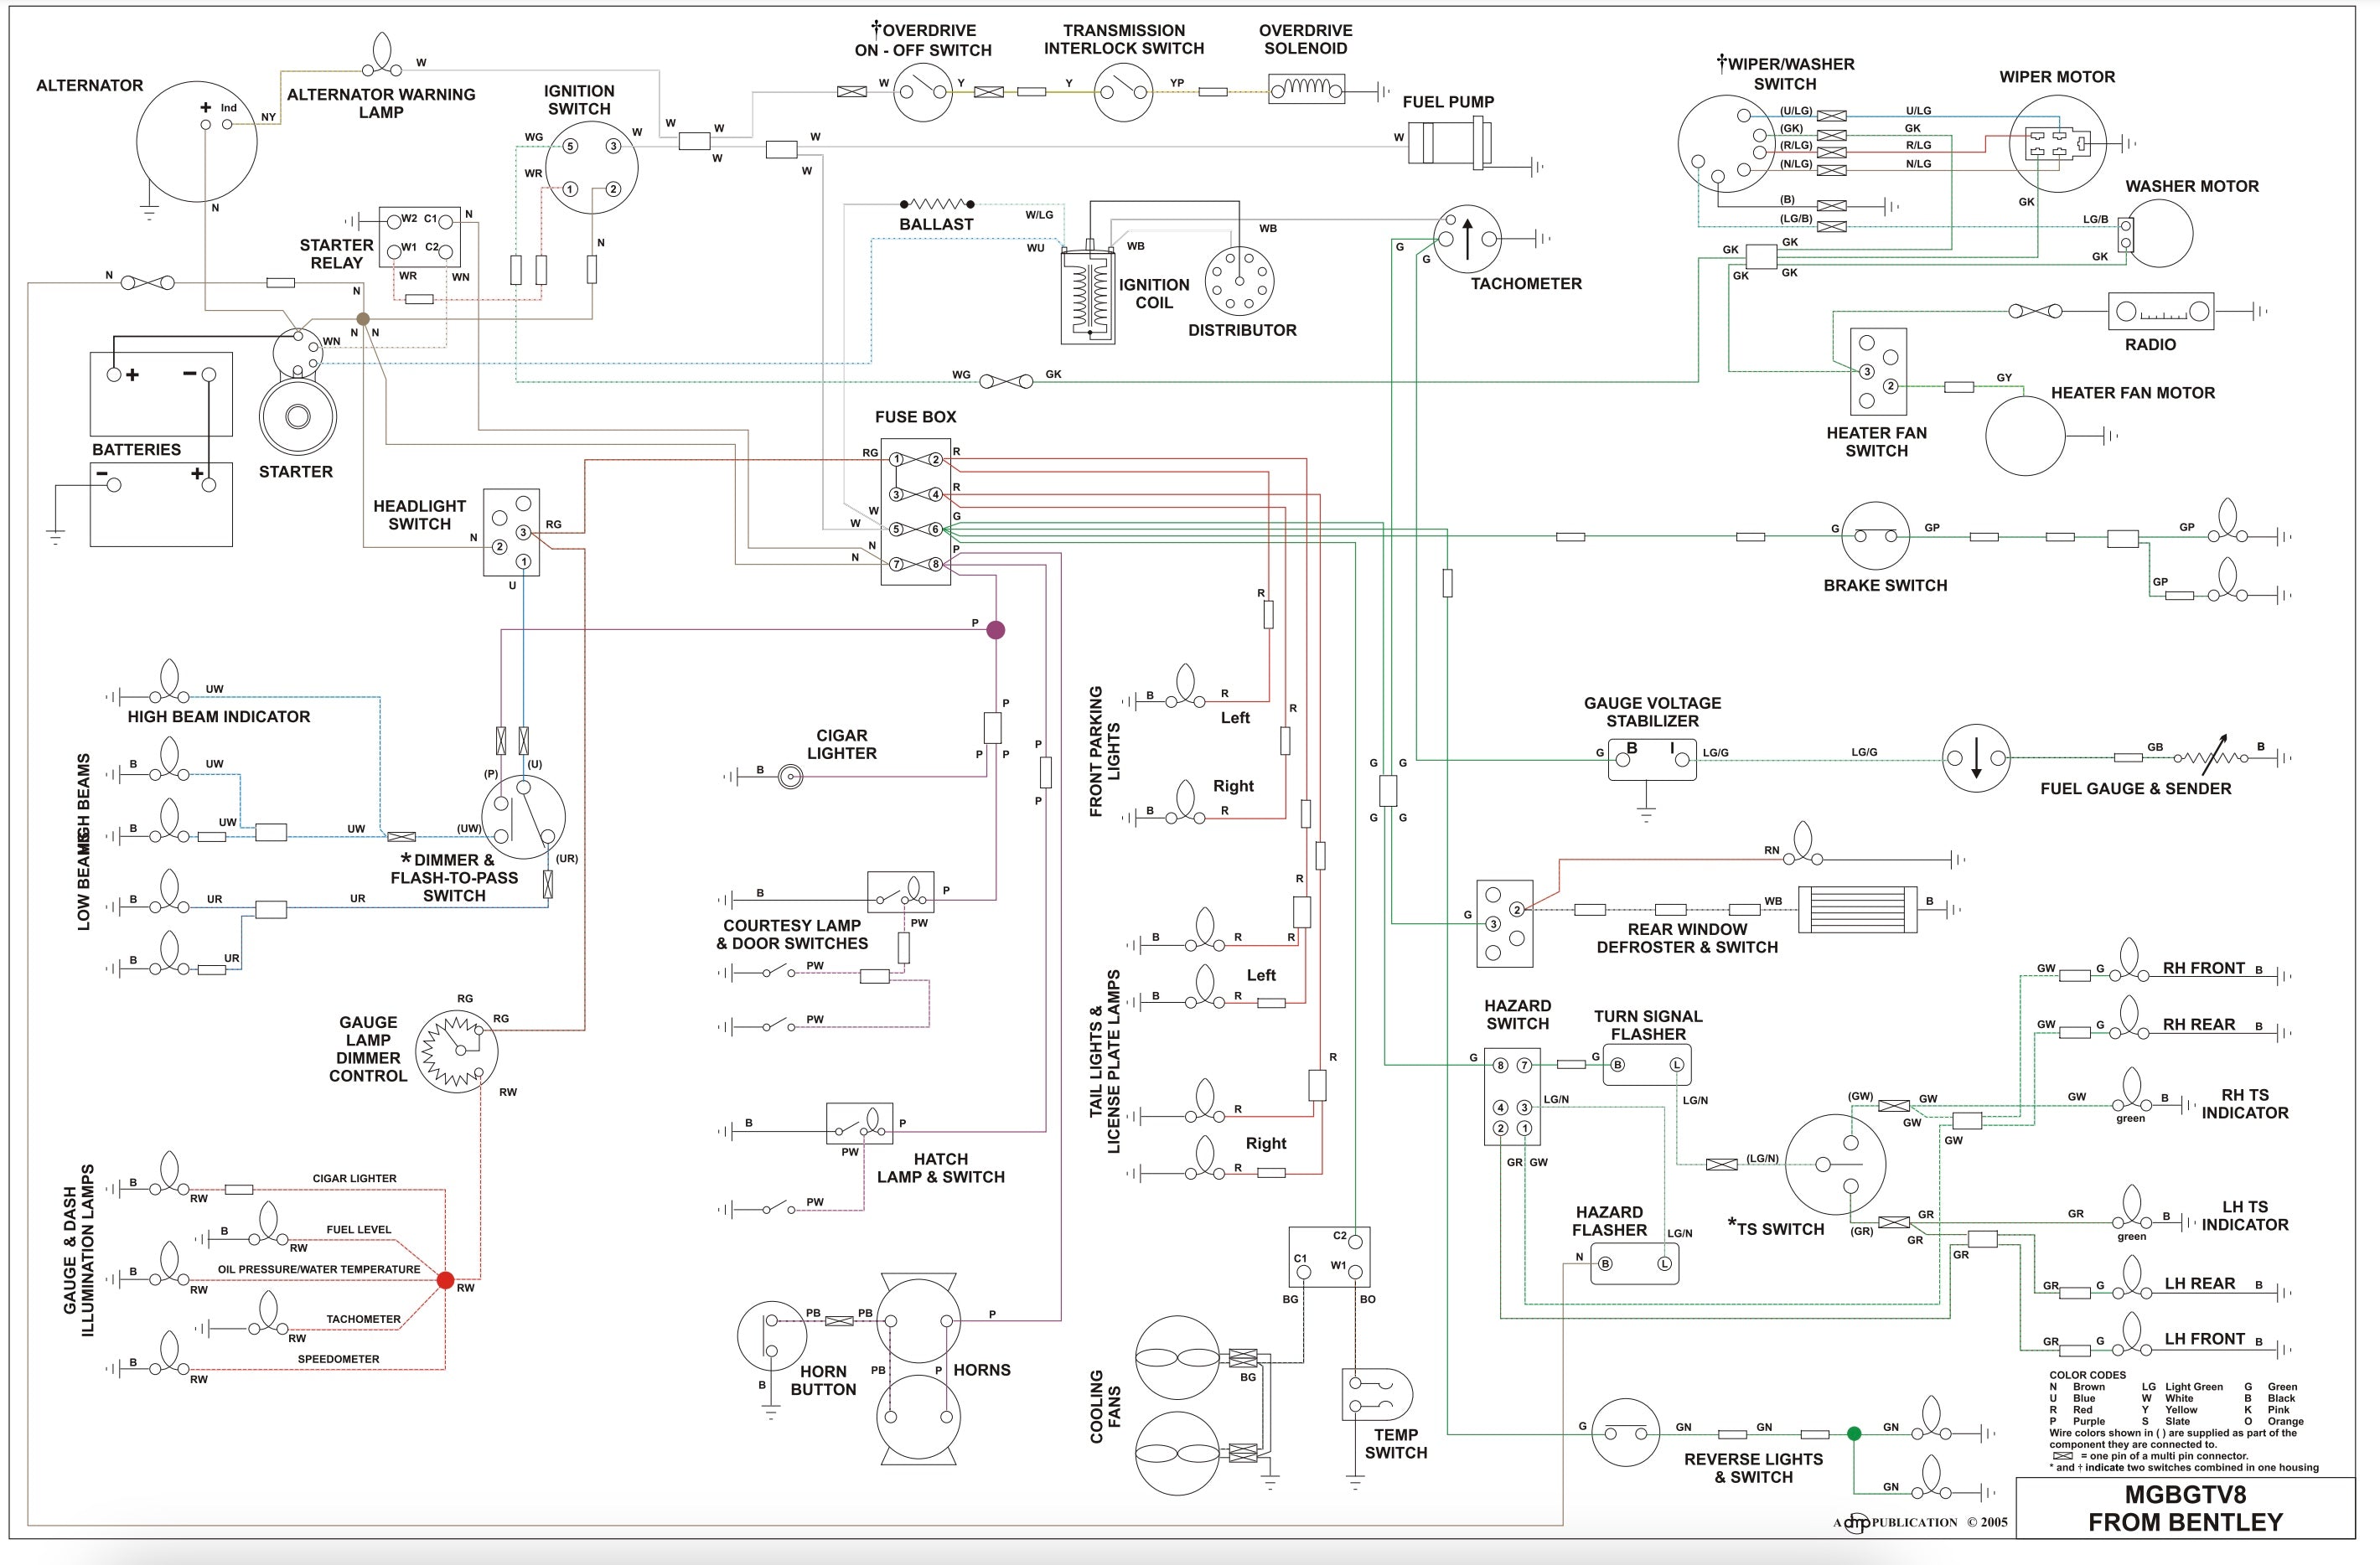This screenshot has height=1565, width=2380.
Task: Click the alternator circle symbol
Action: (x=196, y=142)
